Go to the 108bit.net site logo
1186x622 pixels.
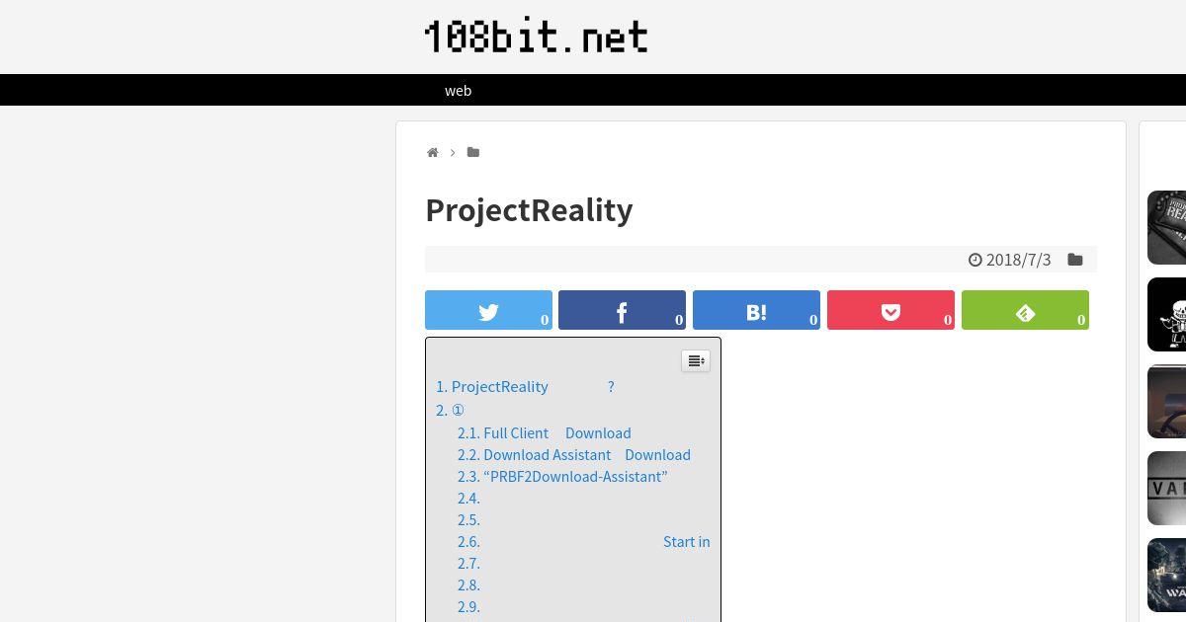click(x=536, y=37)
